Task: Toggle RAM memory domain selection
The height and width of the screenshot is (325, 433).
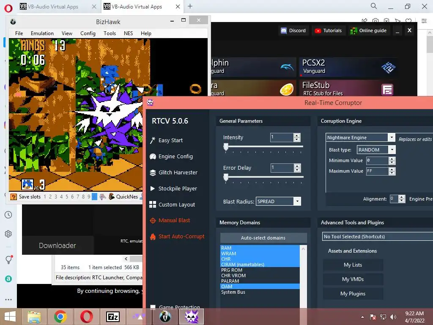Action: [260, 248]
